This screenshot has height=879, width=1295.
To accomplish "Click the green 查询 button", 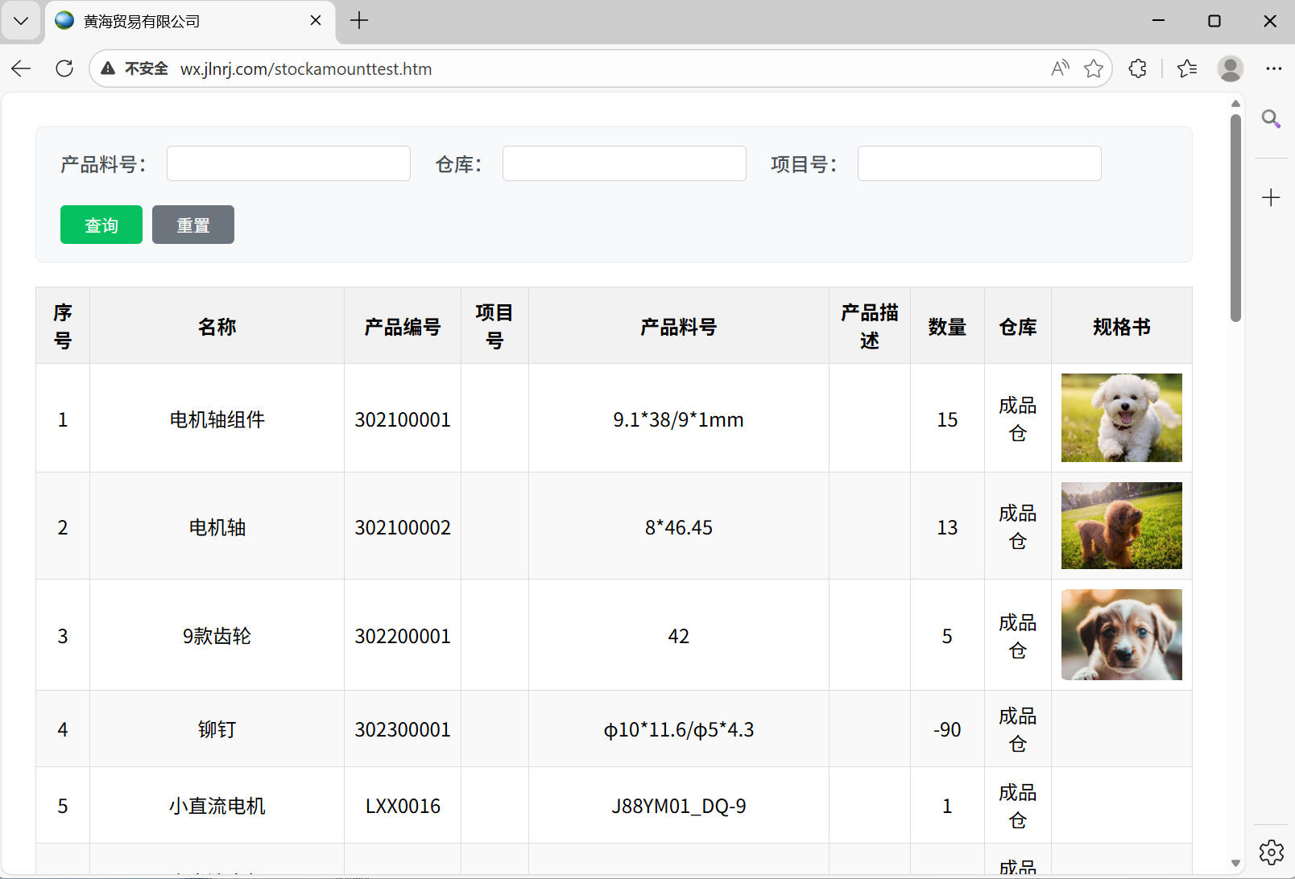I will click(x=101, y=225).
